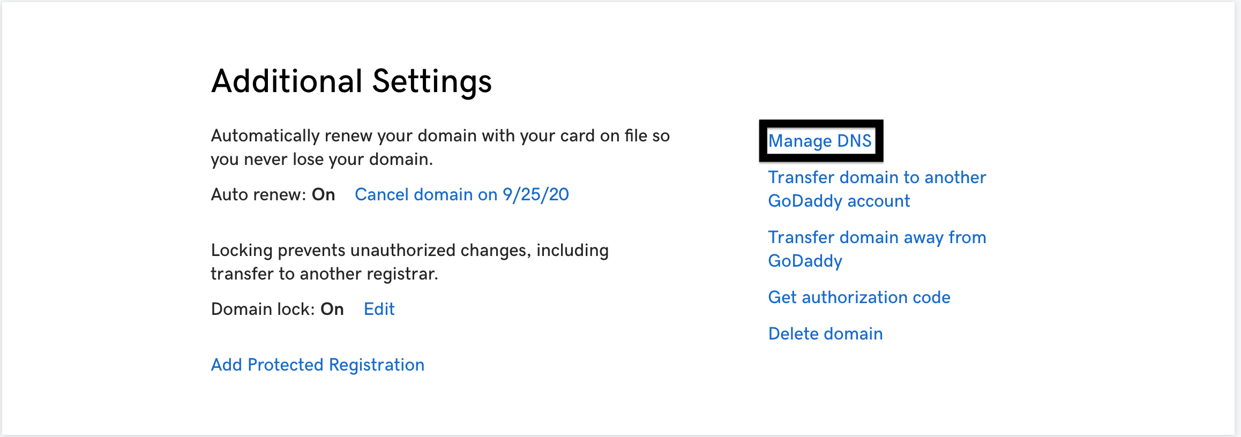This screenshot has width=1241, height=437.
Task: Click the Delete domain link
Action: click(825, 334)
